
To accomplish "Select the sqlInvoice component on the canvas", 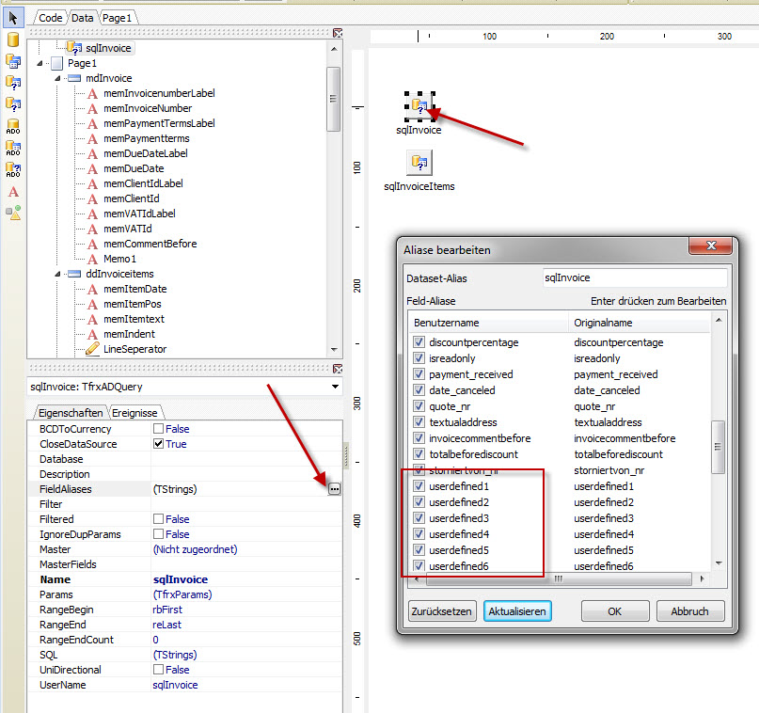I will pos(419,106).
